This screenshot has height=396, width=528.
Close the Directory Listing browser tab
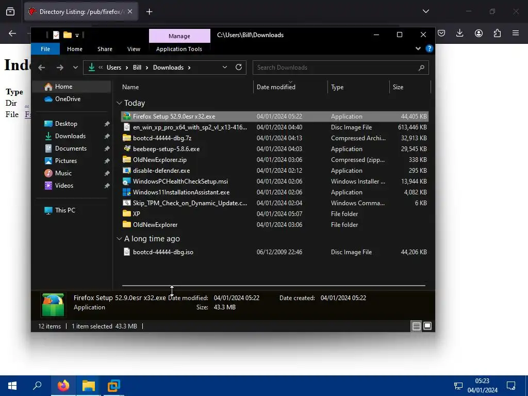point(130,11)
